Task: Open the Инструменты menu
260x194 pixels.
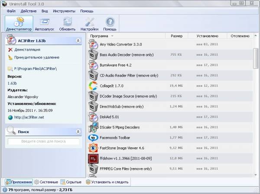Action: coord(64,11)
